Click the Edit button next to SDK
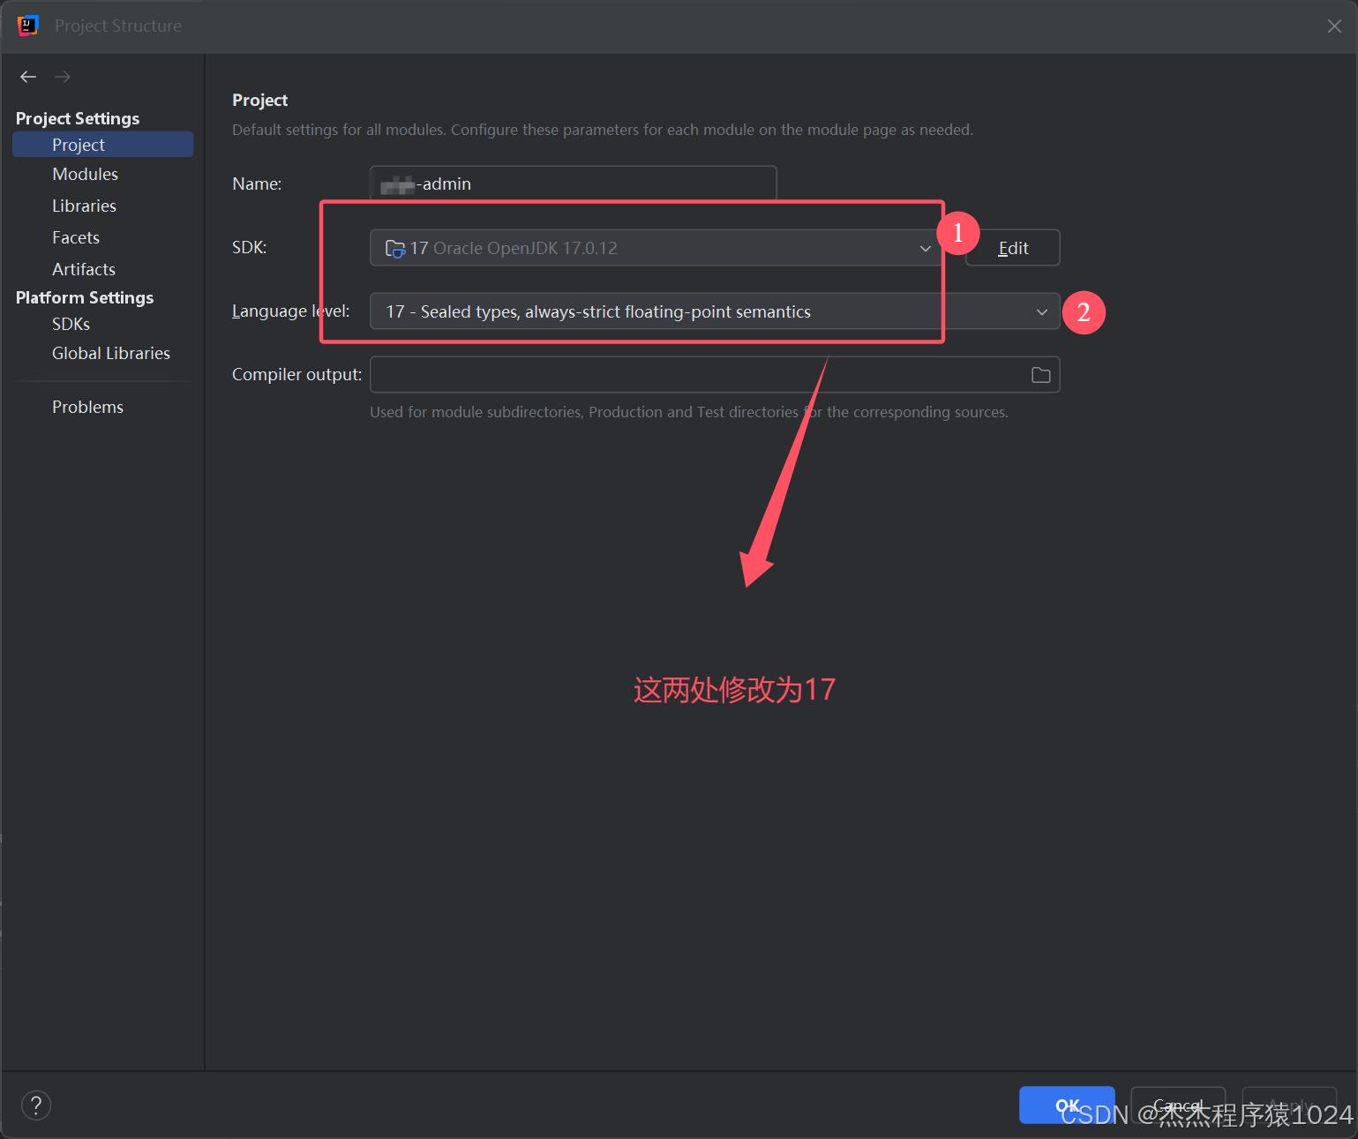Viewport: 1358px width, 1139px height. coord(1012,248)
